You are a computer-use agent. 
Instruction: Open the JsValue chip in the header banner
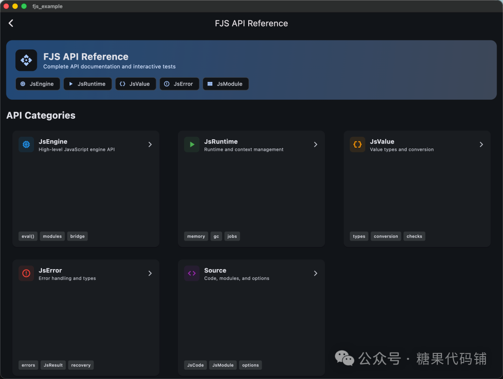pyautogui.click(x=136, y=84)
